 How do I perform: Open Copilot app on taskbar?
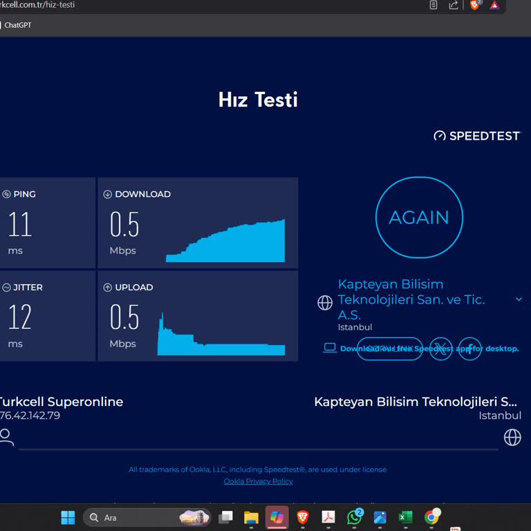(277, 517)
